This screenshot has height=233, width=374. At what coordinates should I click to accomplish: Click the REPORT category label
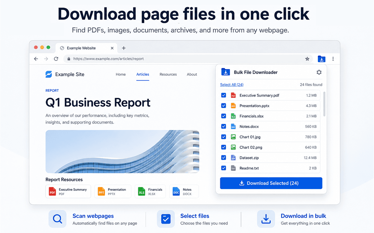click(x=52, y=91)
